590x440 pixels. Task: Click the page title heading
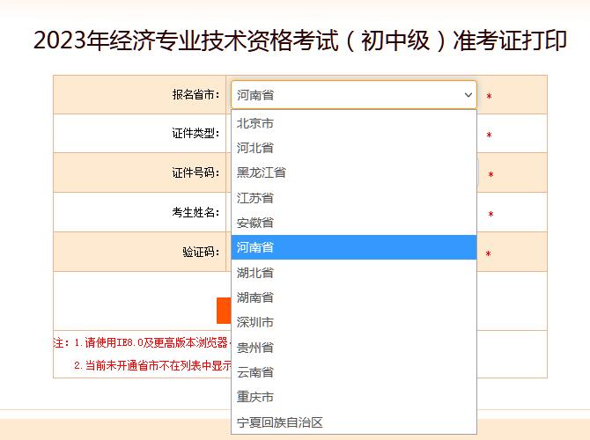(x=300, y=40)
